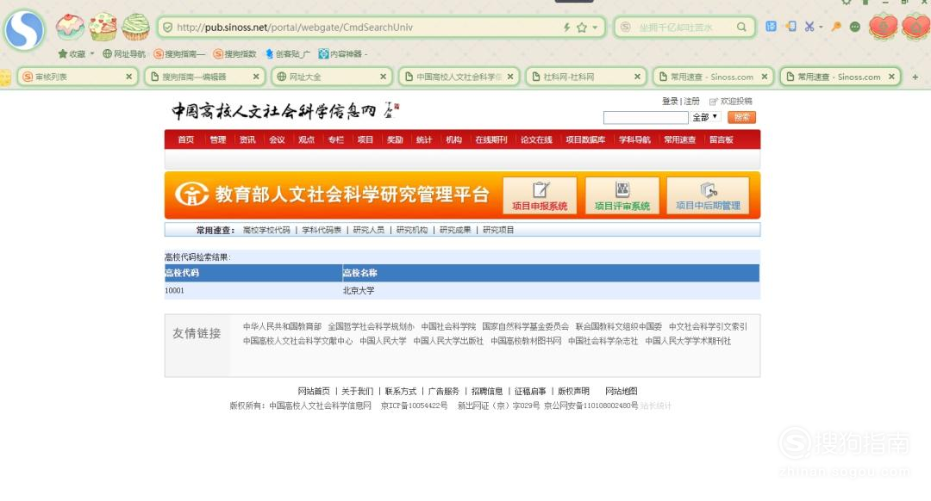The image size is (931, 501).
Task: Click the 学科代码表 quick link
Action: pos(322,230)
